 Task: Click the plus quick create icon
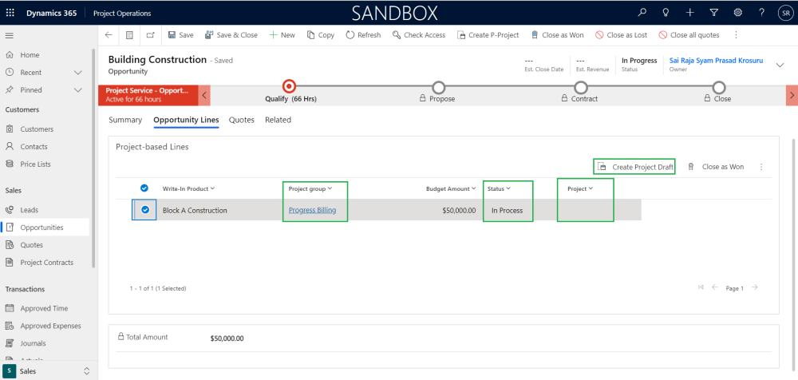[x=689, y=14]
